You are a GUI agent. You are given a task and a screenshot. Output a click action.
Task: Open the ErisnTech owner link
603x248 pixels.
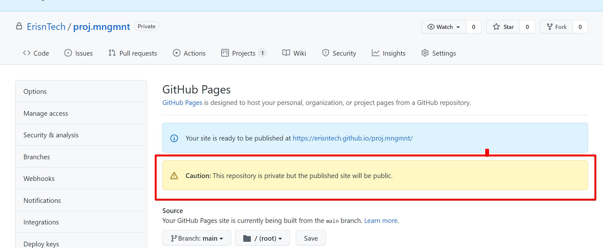tap(46, 27)
